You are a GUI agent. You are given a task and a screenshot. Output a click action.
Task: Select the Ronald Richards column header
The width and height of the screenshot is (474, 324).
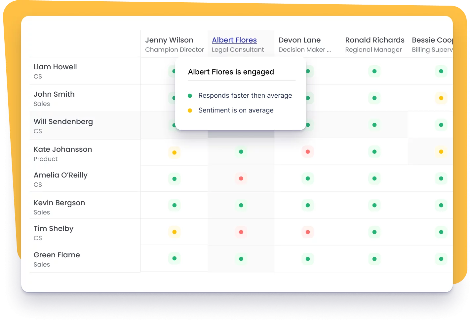375,40
